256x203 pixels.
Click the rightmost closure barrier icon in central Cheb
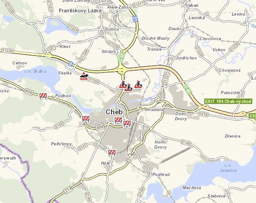pyautogui.click(x=127, y=123)
